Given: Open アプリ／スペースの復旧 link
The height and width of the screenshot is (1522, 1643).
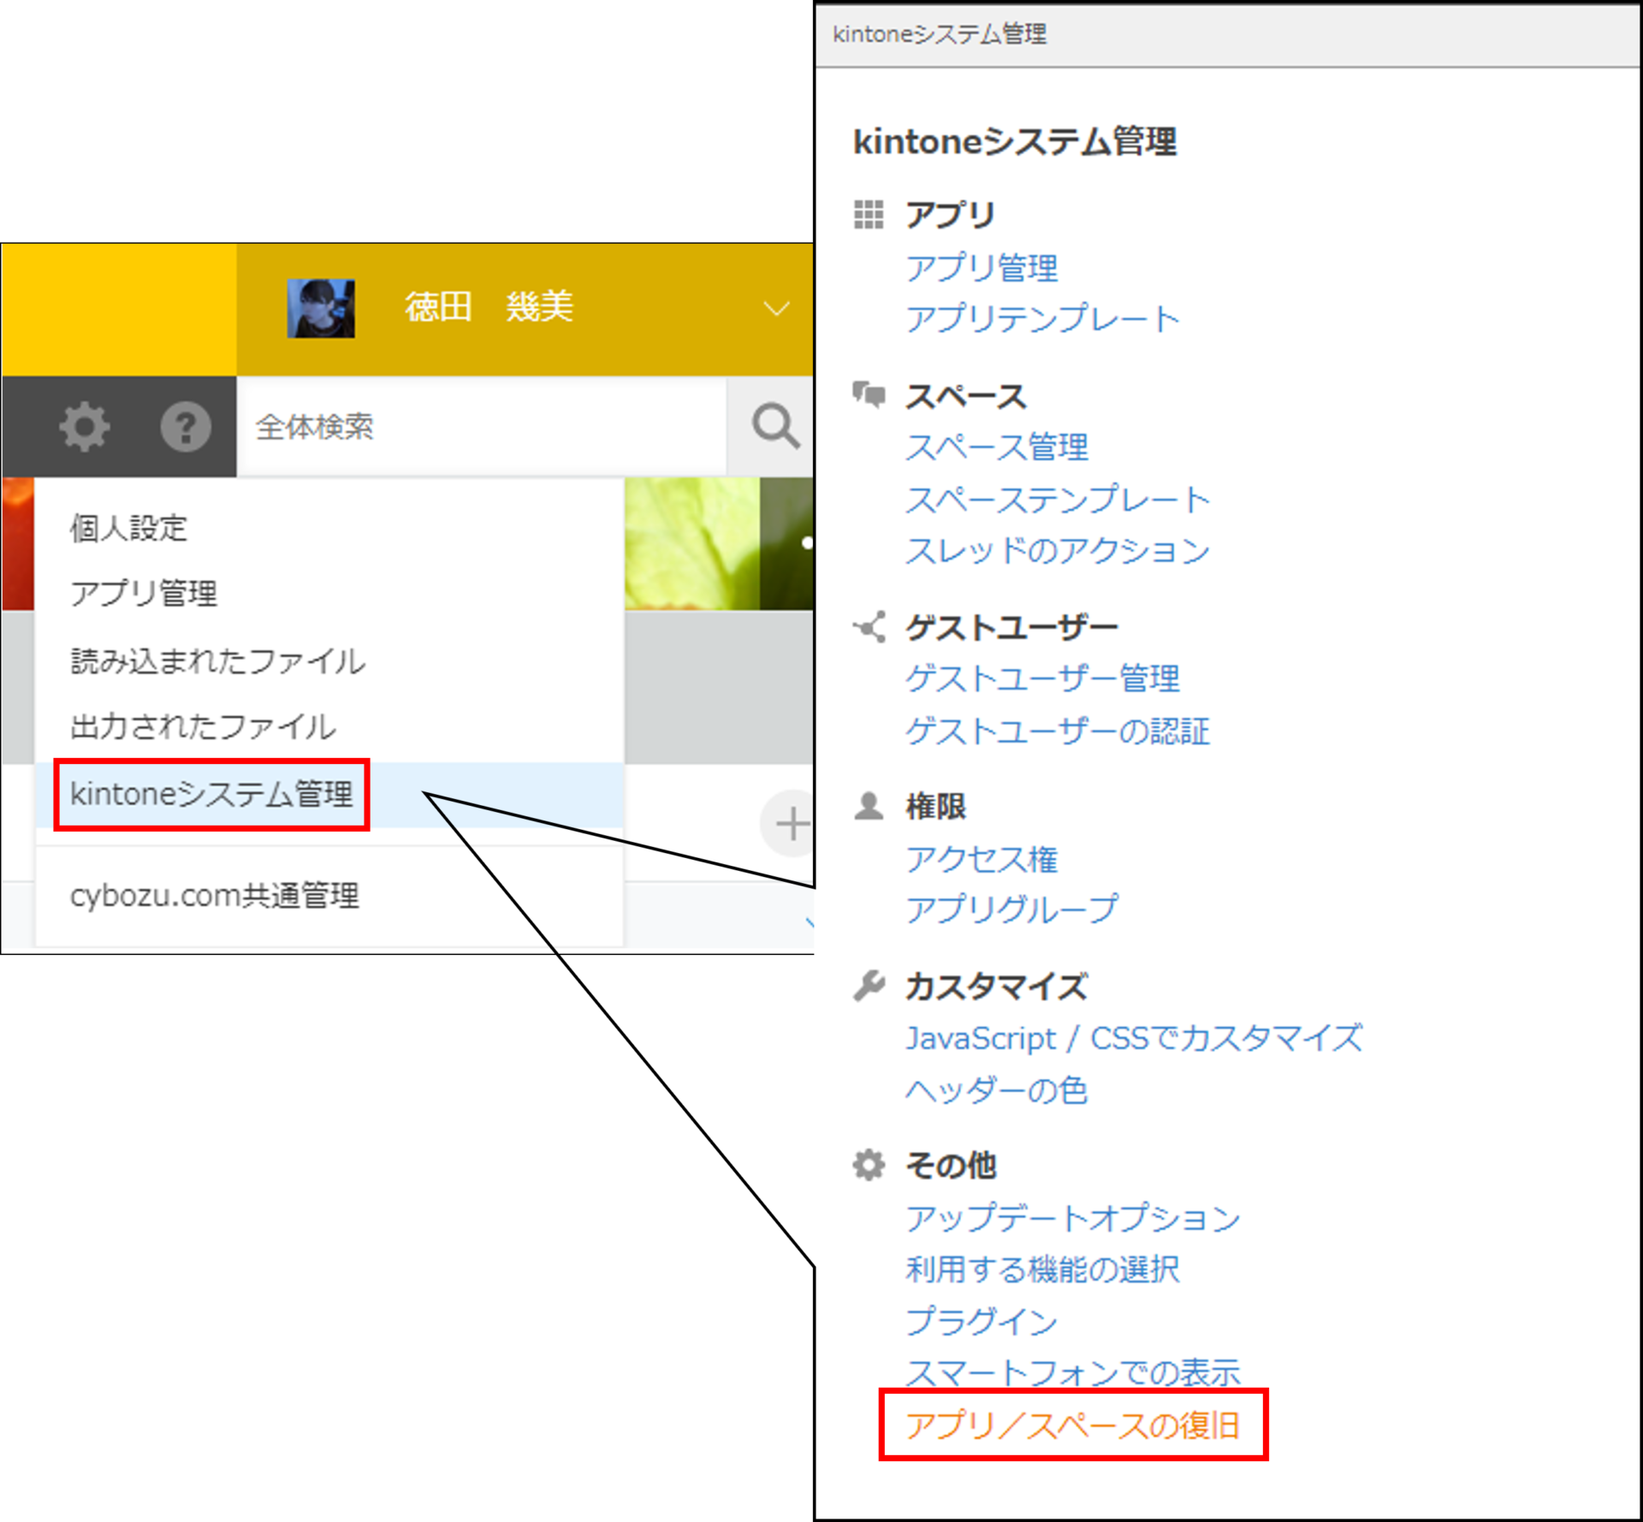Looking at the screenshot, I should coord(1073,1425).
